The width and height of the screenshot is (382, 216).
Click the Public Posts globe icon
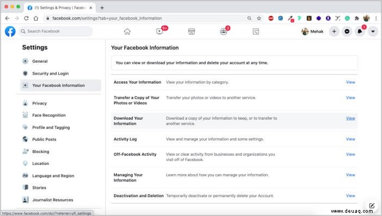click(26, 139)
